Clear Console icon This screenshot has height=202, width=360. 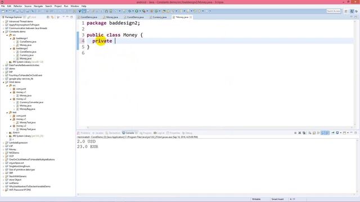[310, 133]
